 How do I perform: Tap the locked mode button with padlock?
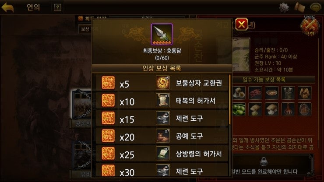[264, 166]
